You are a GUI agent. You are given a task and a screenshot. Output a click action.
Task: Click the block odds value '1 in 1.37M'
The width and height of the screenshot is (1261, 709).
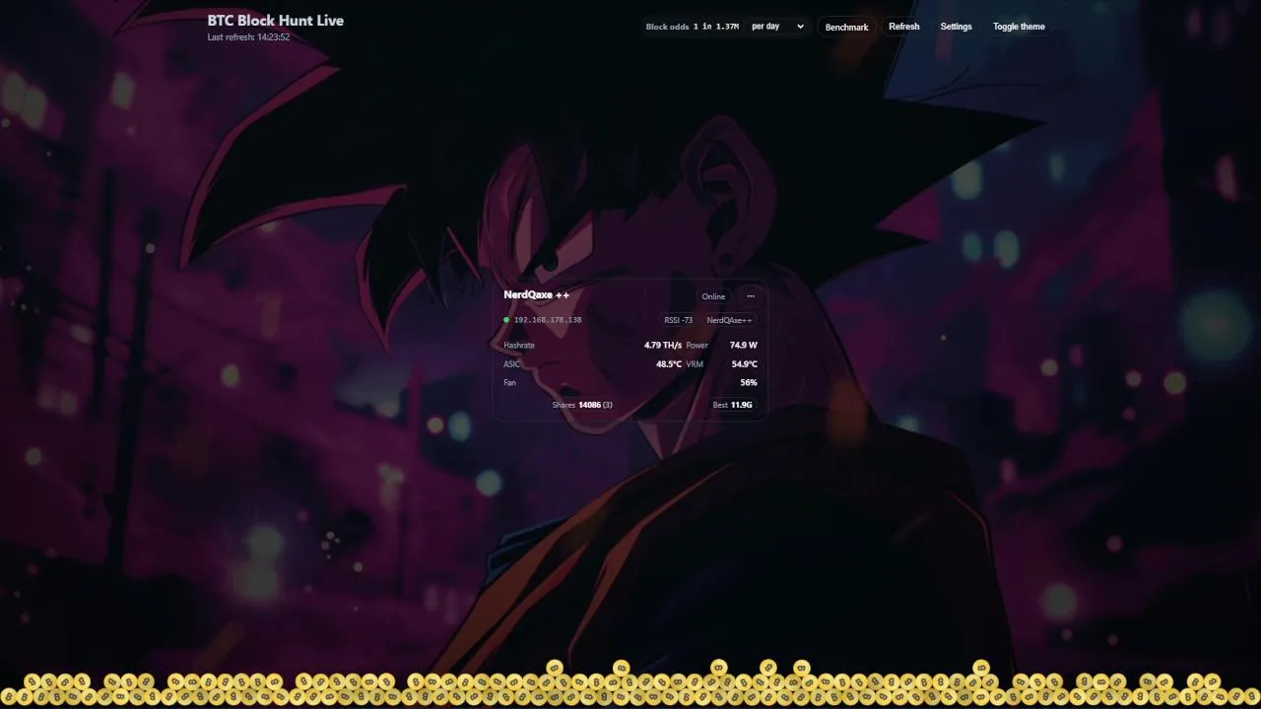tap(716, 27)
